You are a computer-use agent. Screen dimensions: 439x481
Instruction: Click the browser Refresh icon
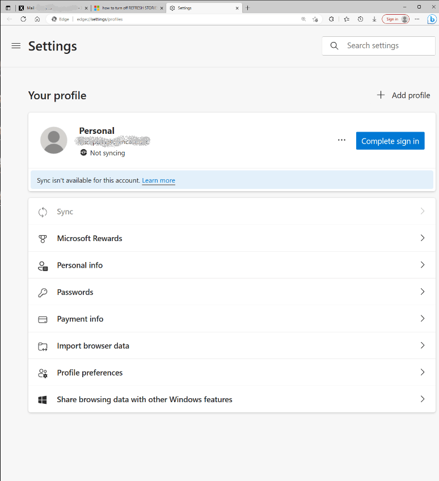point(23,19)
